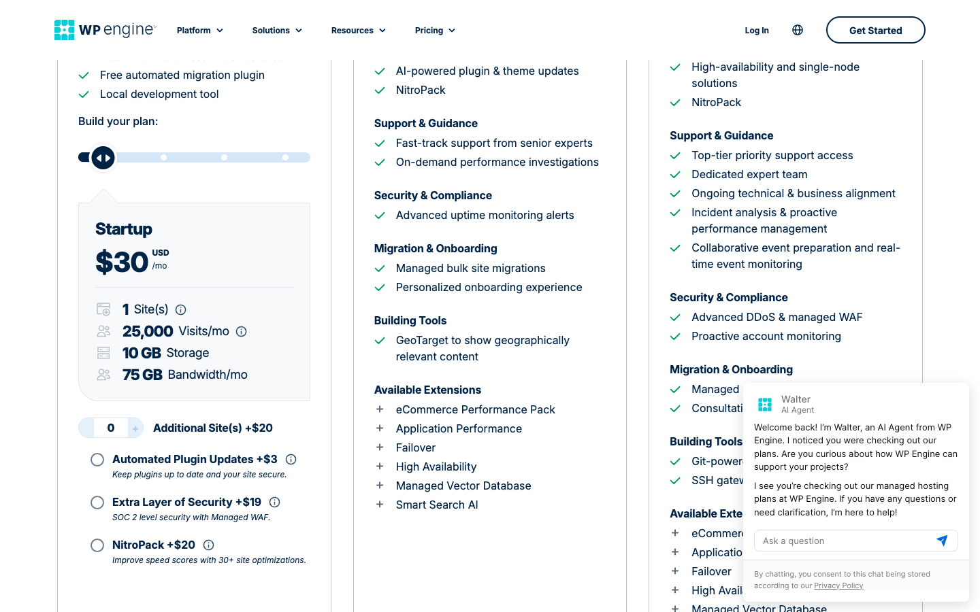Viewport: 980px width, 612px height.
Task: Select Automated Plugin Updates add-on radio
Action: 97,460
